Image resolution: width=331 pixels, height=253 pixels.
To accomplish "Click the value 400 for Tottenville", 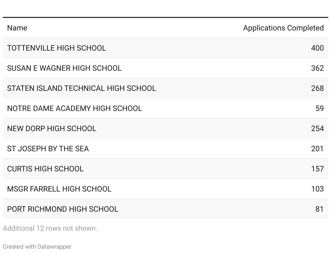I will click(x=317, y=48).
